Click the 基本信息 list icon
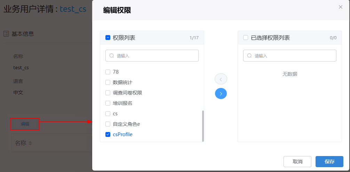The image size is (350, 172). 6,34
